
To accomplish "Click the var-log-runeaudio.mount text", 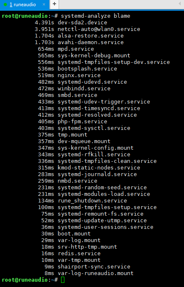I will [96, 273].
